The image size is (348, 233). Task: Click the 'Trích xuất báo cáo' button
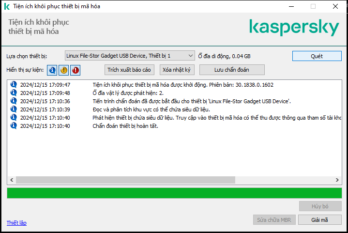129,70
